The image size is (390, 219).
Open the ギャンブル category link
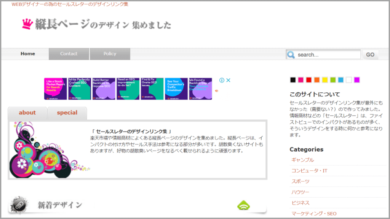point(303,160)
